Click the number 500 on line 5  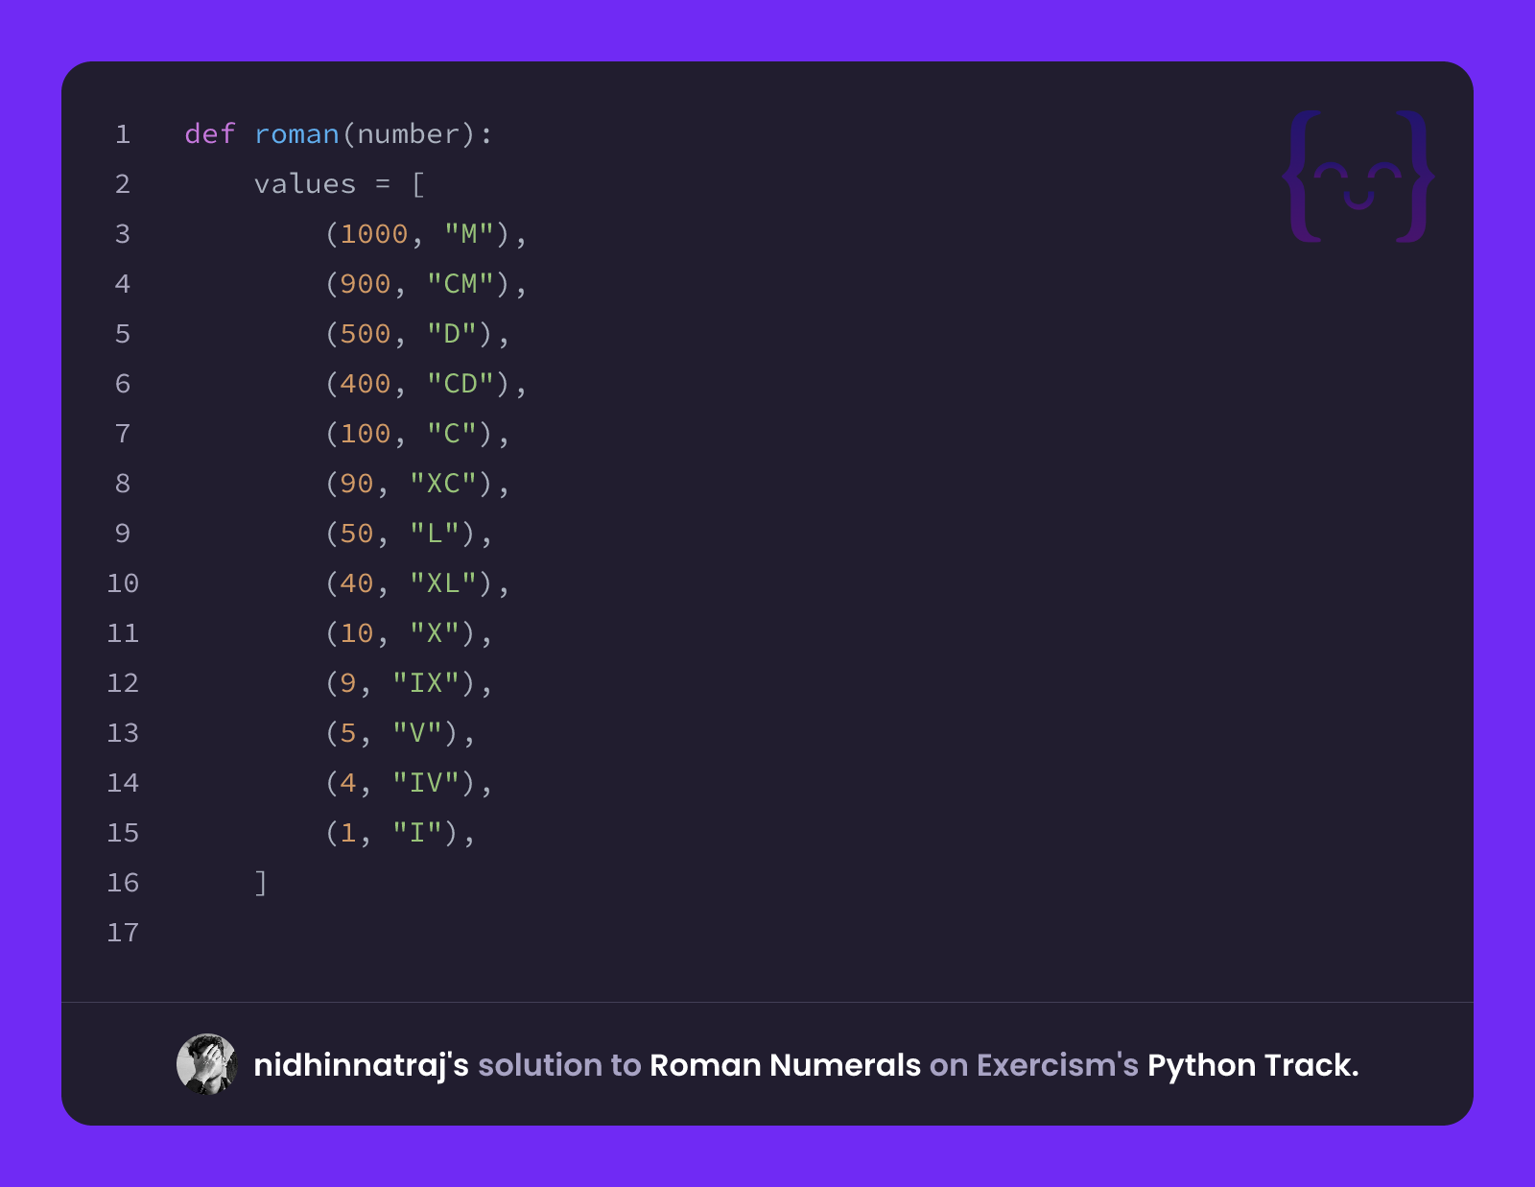click(x=366, y=334)
